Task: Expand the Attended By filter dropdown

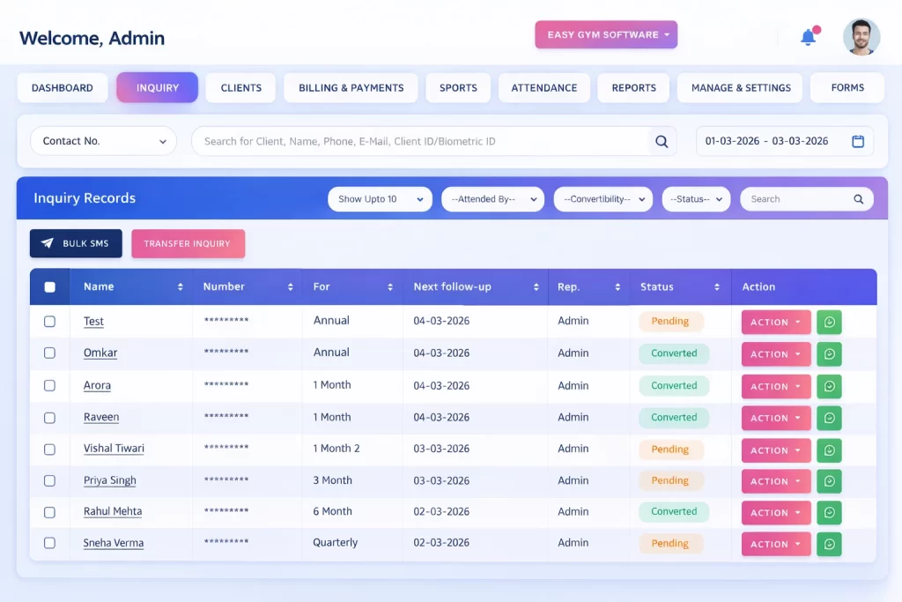Action: pyautogui.click(x=492, y=198)
